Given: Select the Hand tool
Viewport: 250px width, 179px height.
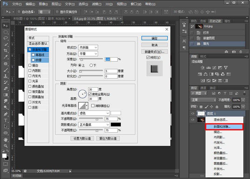Looking at the screenshot, I should 6,140.
